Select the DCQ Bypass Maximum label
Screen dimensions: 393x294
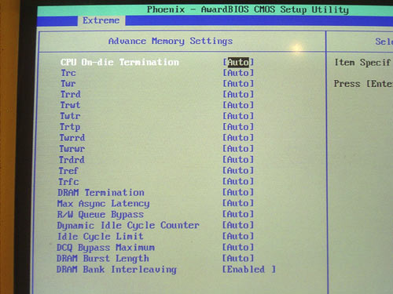105,248
